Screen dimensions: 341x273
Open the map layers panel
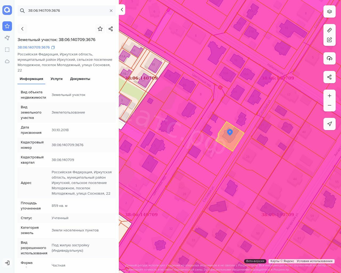click(330, 11)
